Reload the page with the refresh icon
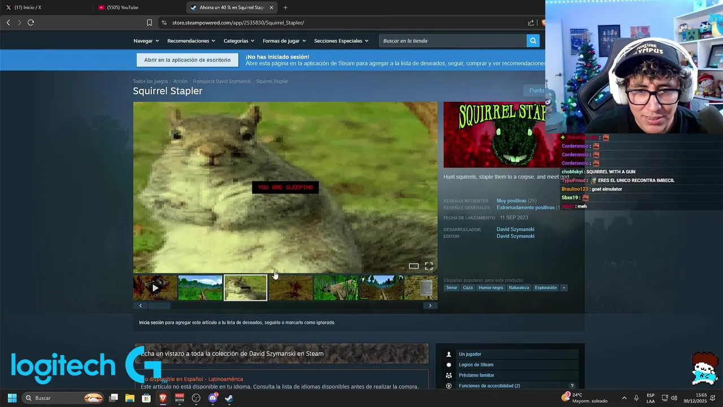Screen dimensions: 723x407 pyautogui.click(x=31, y=23)
